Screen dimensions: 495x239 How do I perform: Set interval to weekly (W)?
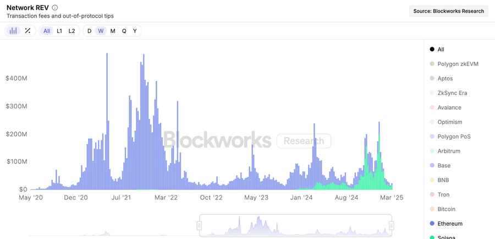click(101, 31)
